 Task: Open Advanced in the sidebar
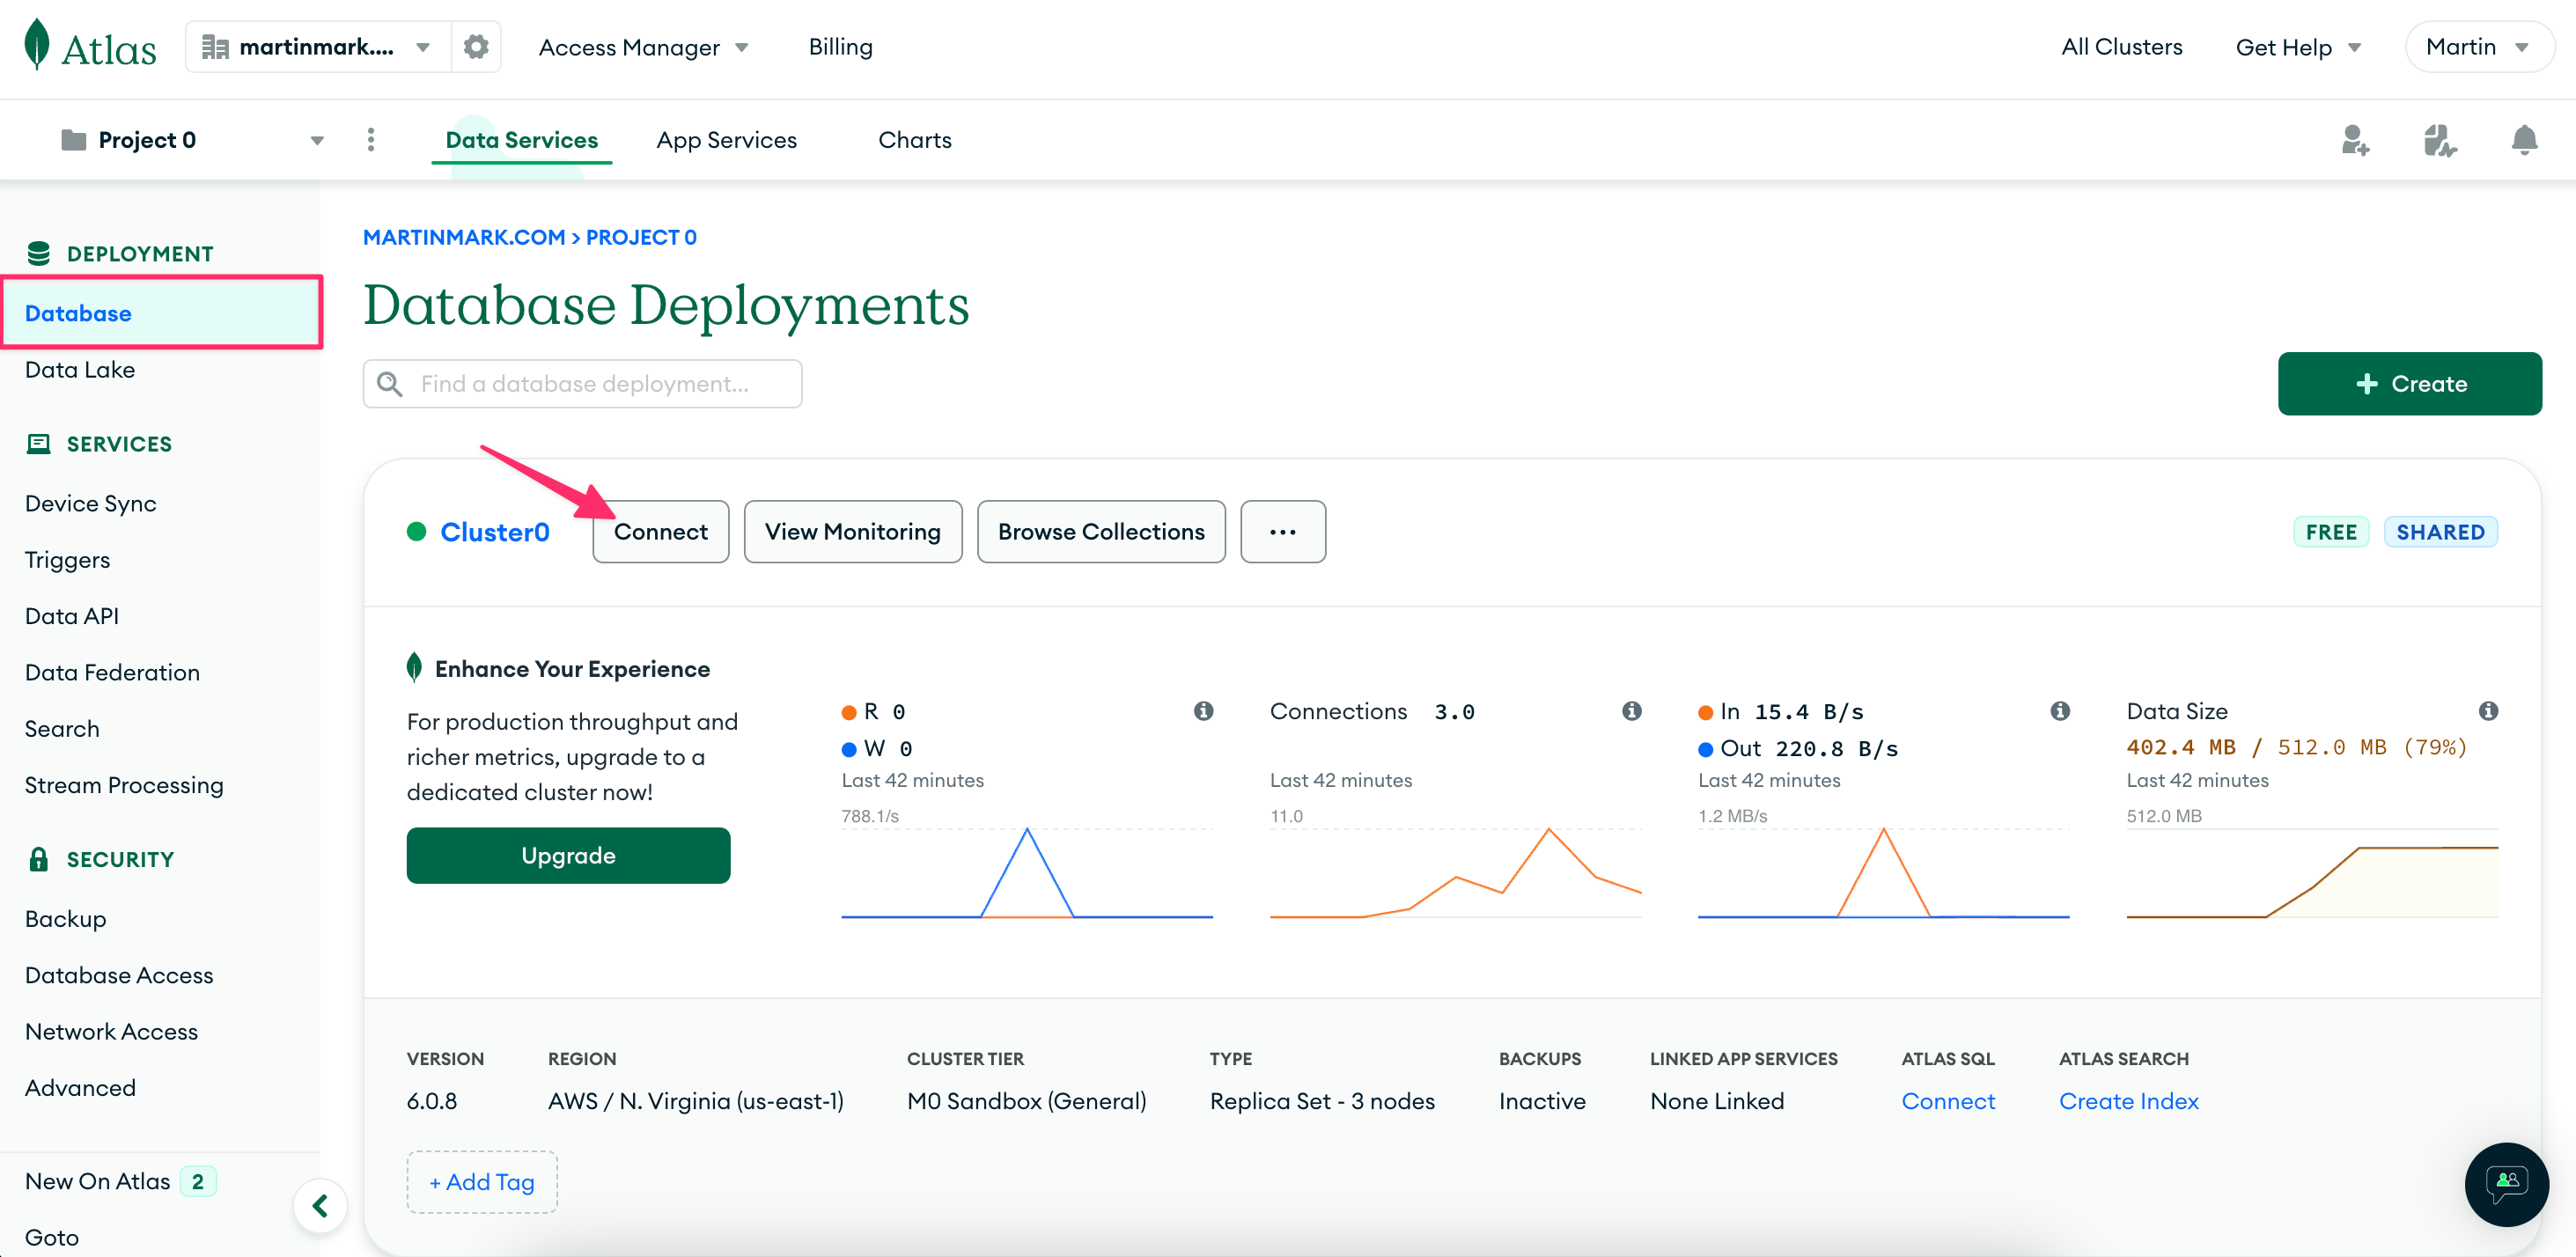click(80, 1088)
